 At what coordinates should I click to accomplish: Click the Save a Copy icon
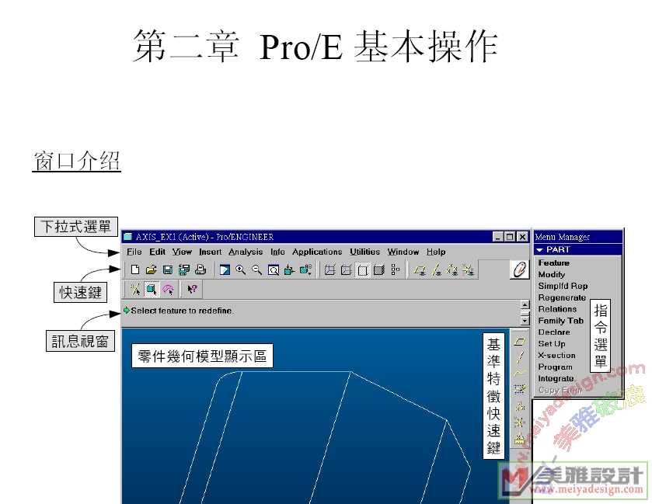pos(184,269)
